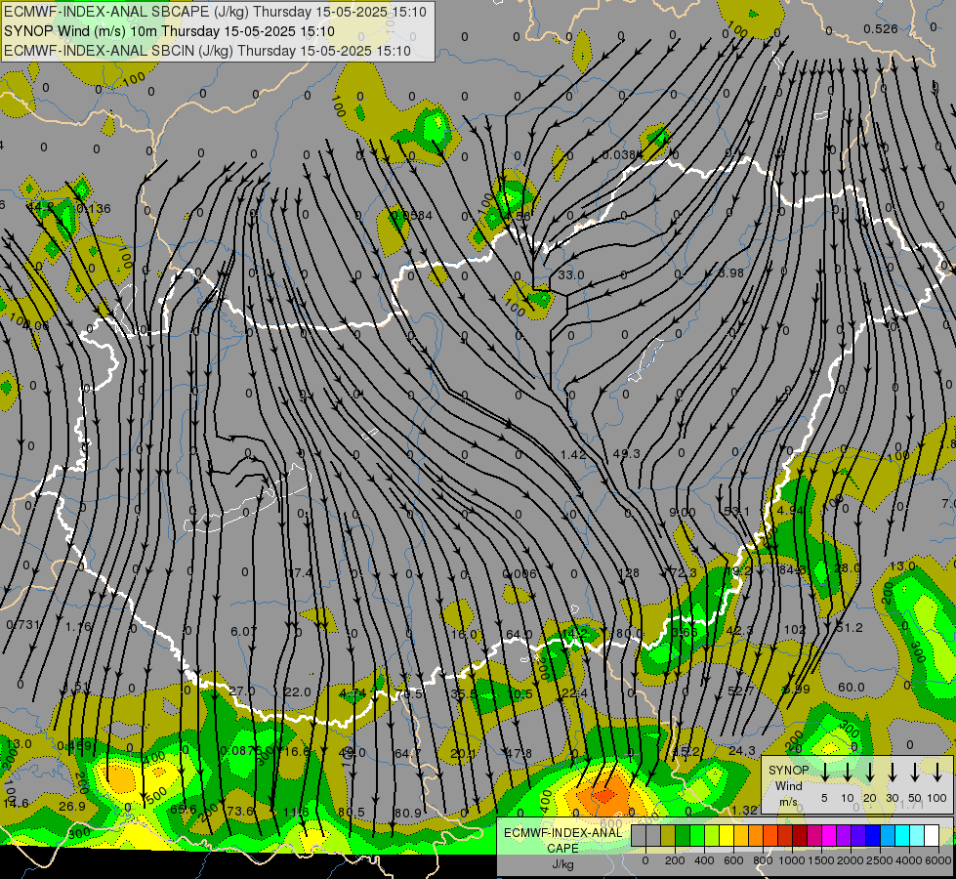Click the 0.136 value on the map

(x=94, y=209)
